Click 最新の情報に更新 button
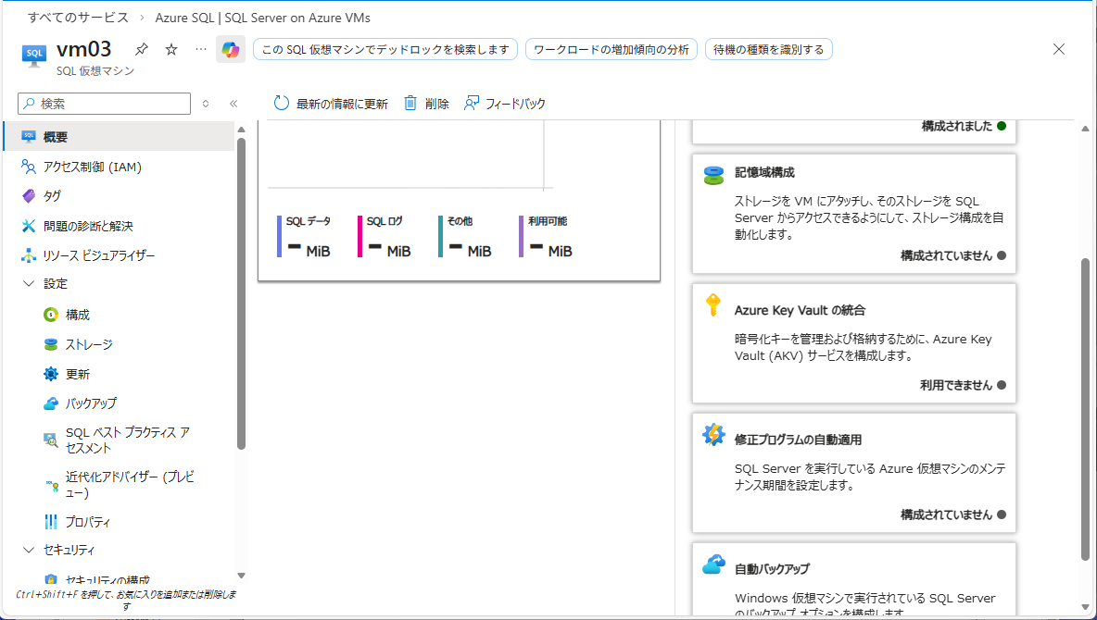Viewport: 1097px width, 620px height. [330, 104]
